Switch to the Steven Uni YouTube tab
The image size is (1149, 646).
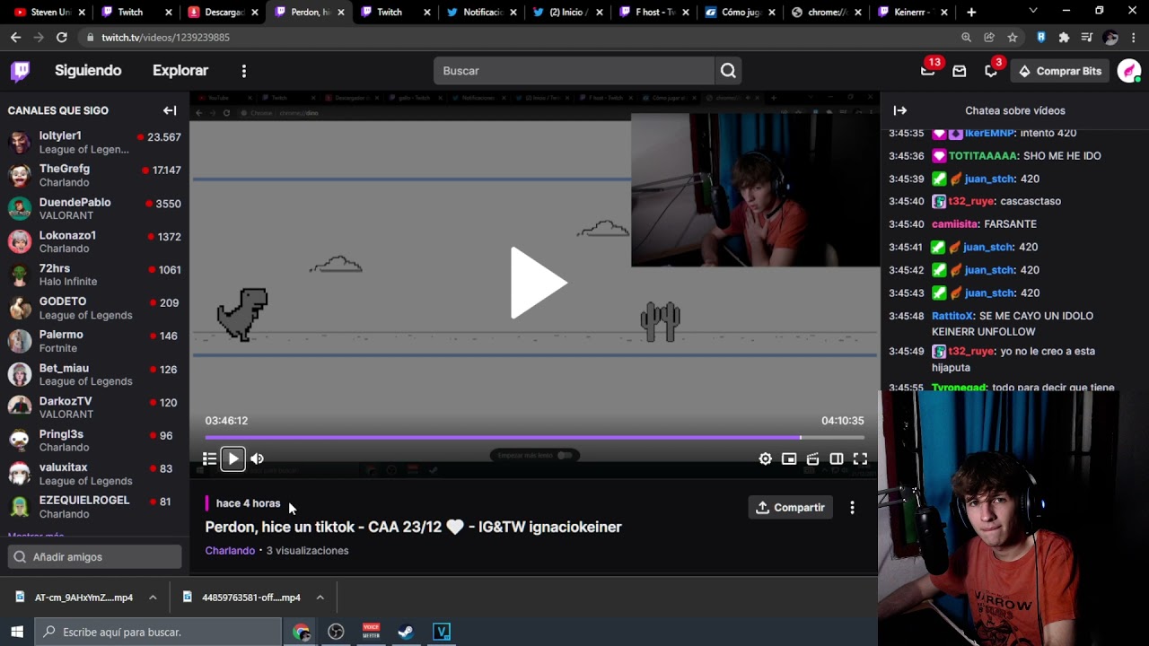tap(49, 13)
